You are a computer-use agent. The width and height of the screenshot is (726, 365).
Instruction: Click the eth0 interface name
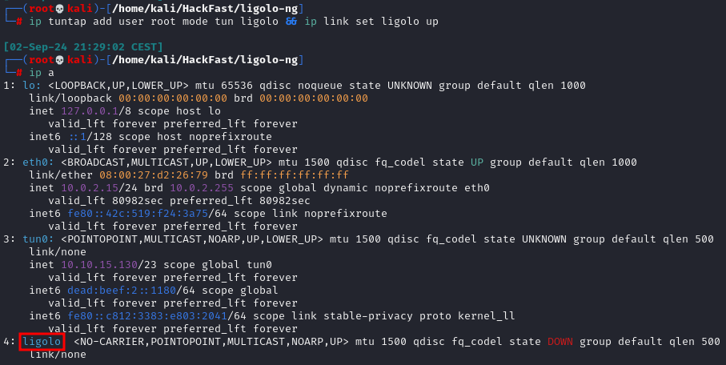[x=38, y=162]
